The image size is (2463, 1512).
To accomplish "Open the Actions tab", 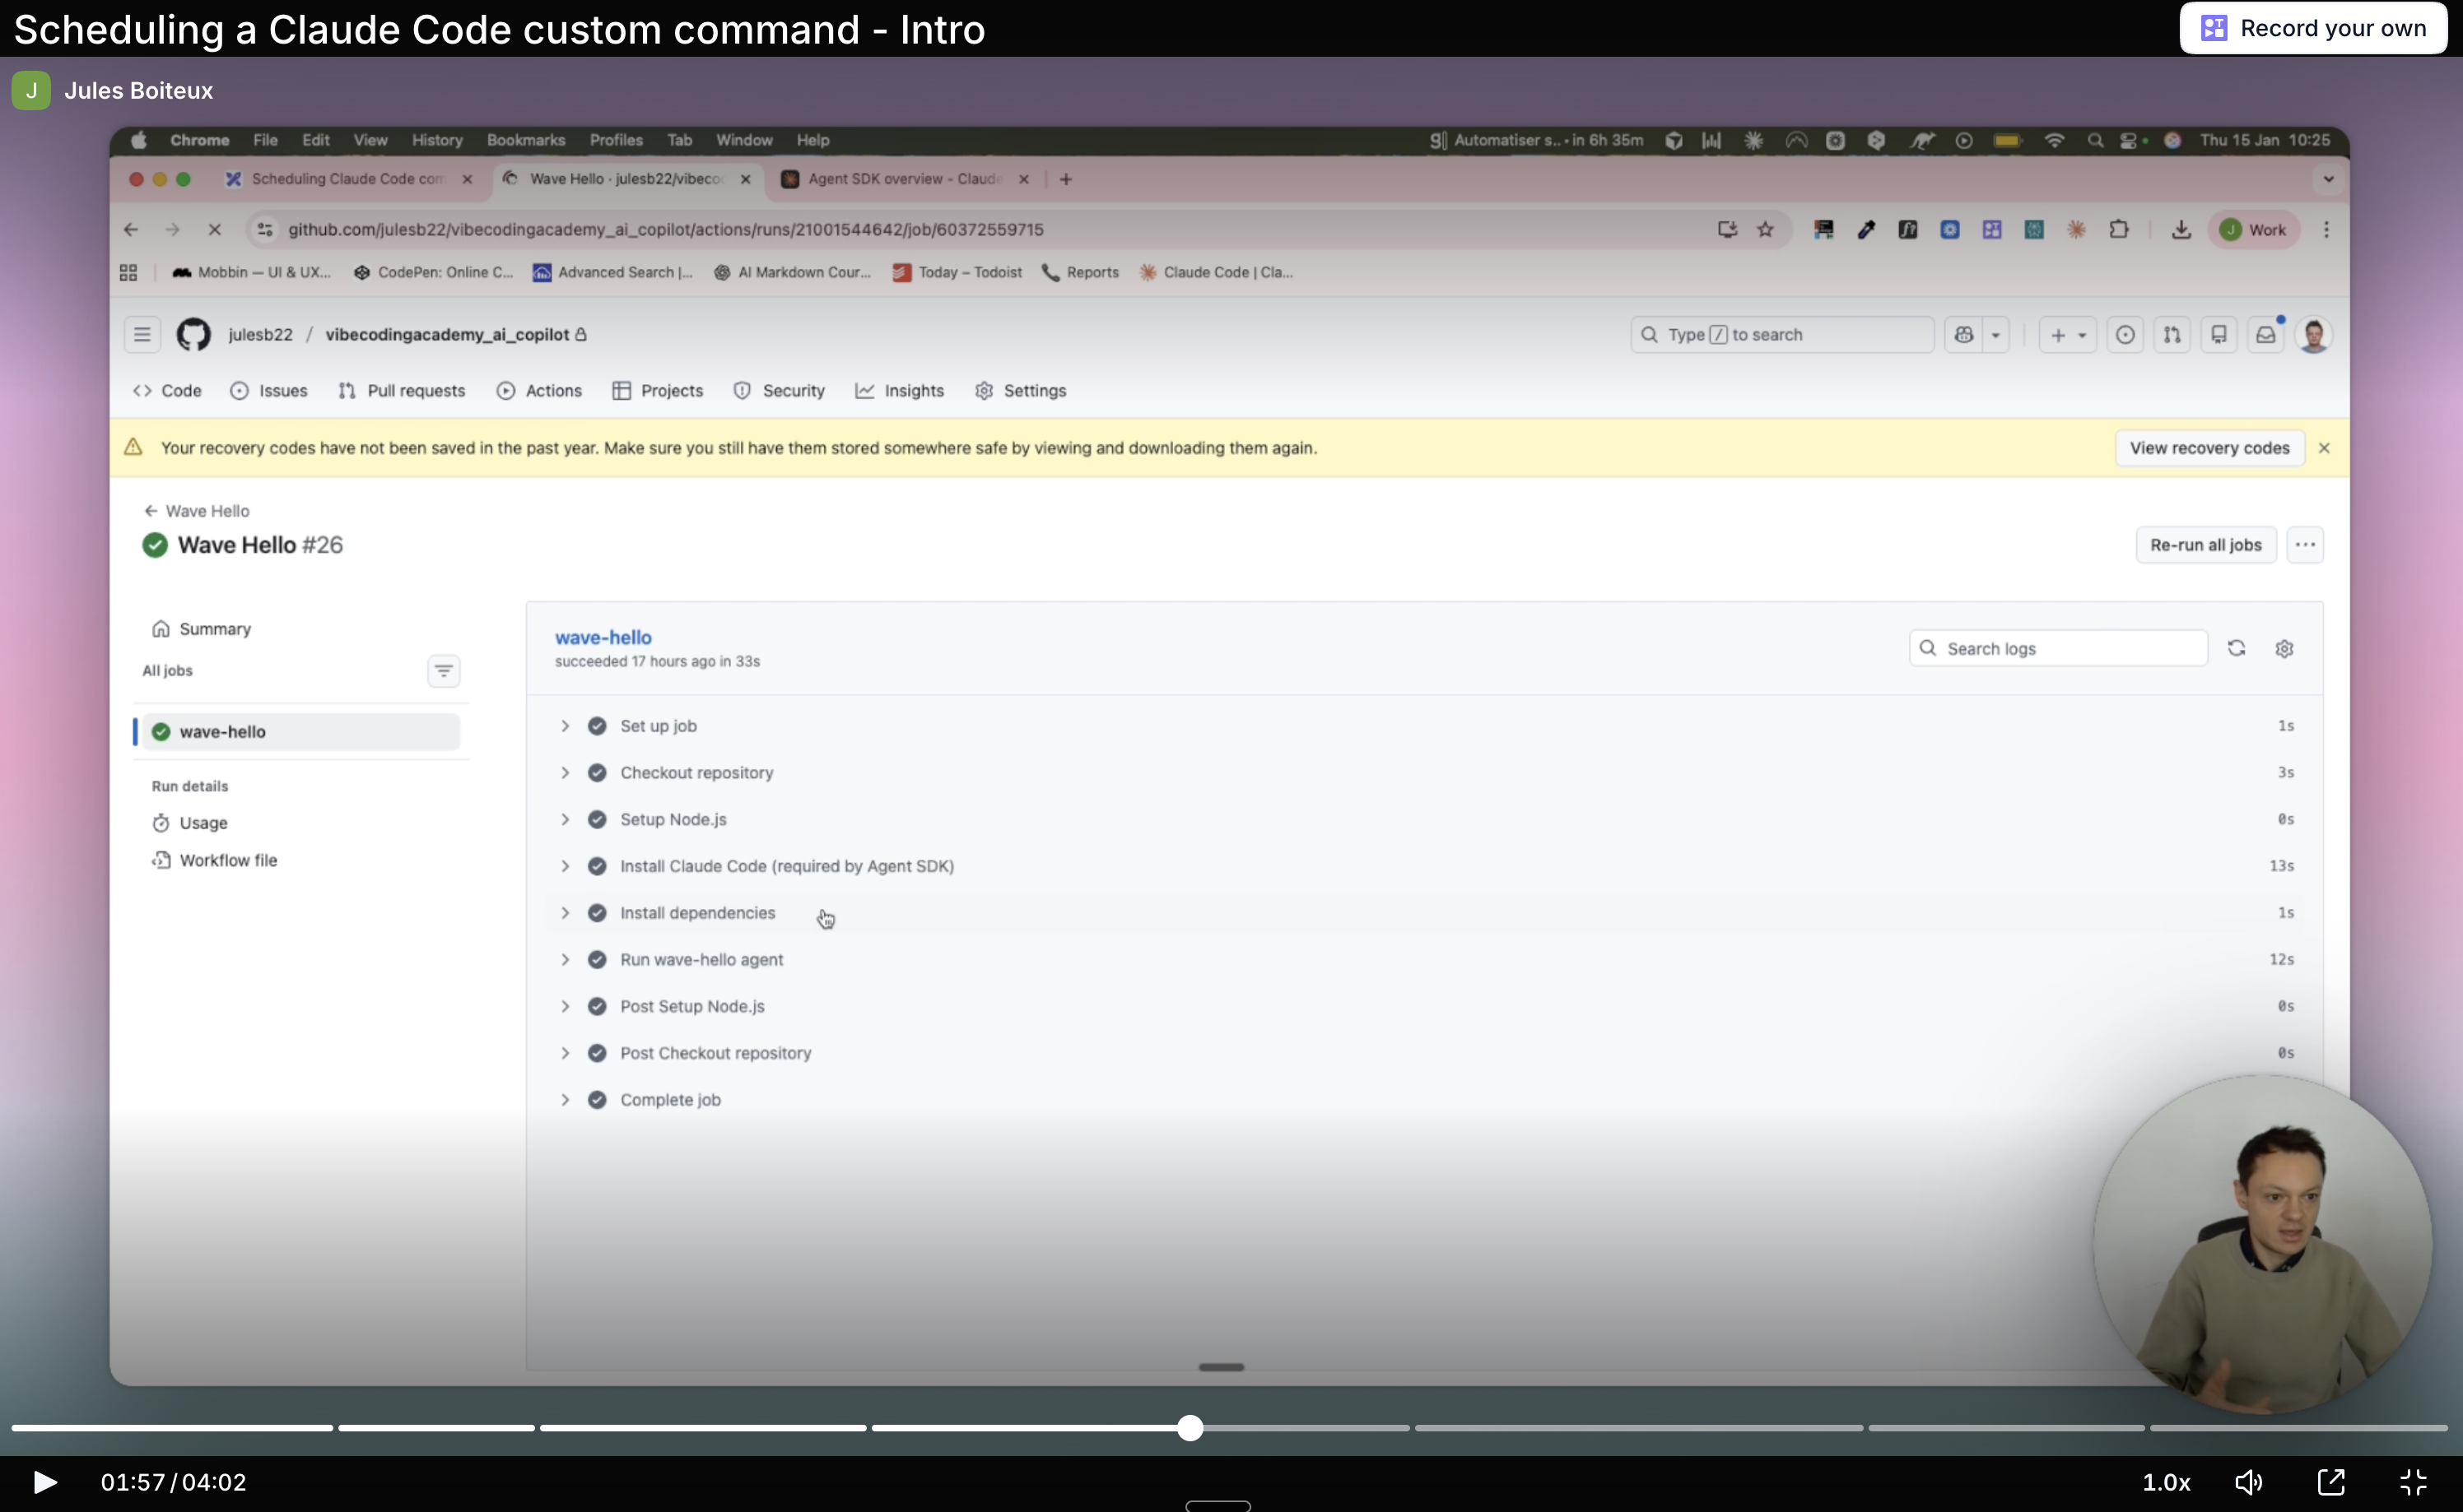I will tap(539, 391).
